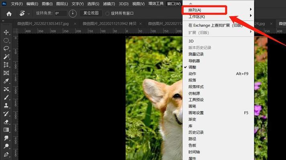This screenshot has width=286, height=160.
Task: Select the Magic Wand tool
Action: coord(6,57)
